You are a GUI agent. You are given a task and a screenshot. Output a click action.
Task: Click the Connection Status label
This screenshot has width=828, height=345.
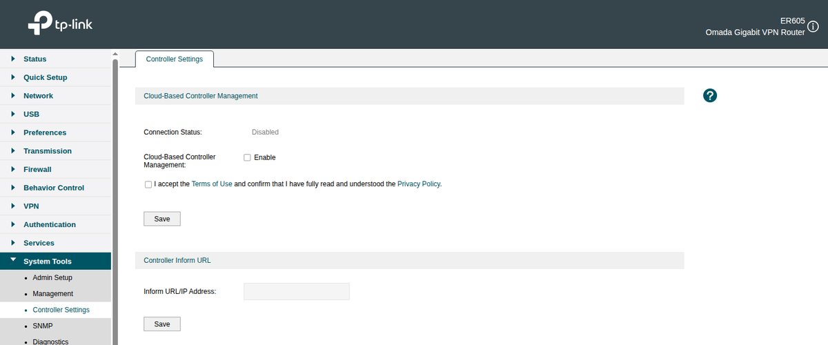point(172,132)
